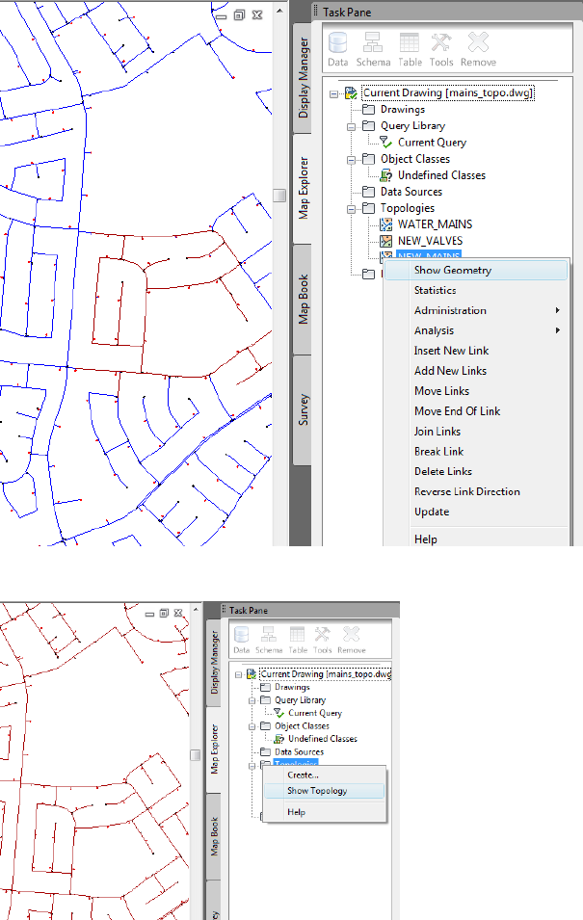Select Reverse Link Direction in the menu
This screenshot has height=920, width=583.
(466, 491)
